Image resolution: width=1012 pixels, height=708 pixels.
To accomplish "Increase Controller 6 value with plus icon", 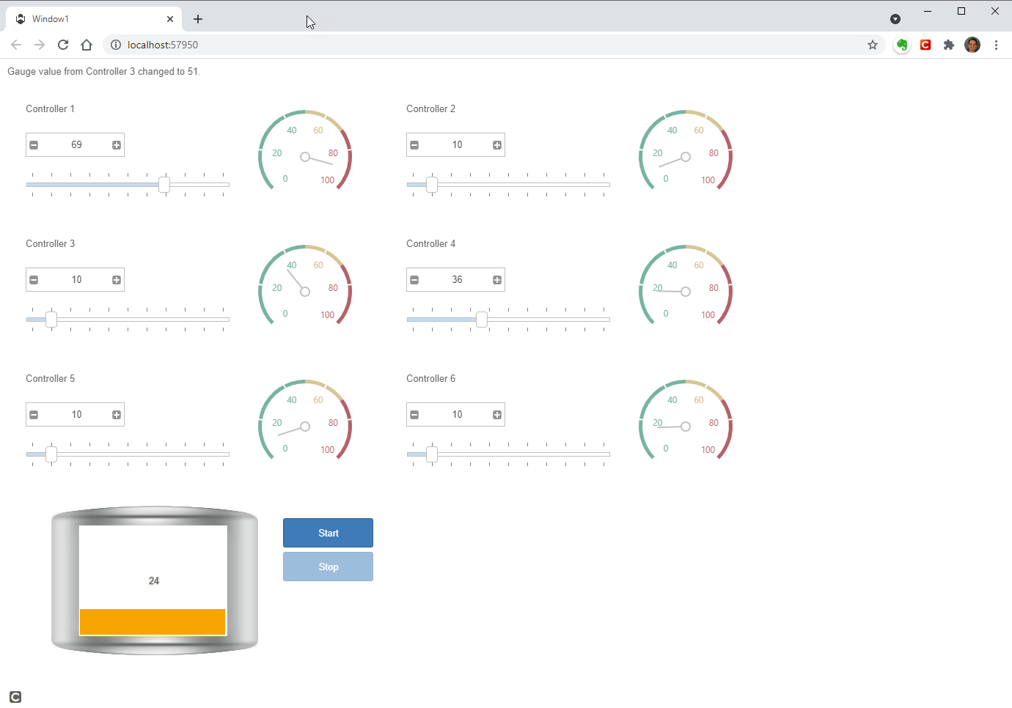I will [497, 415].
